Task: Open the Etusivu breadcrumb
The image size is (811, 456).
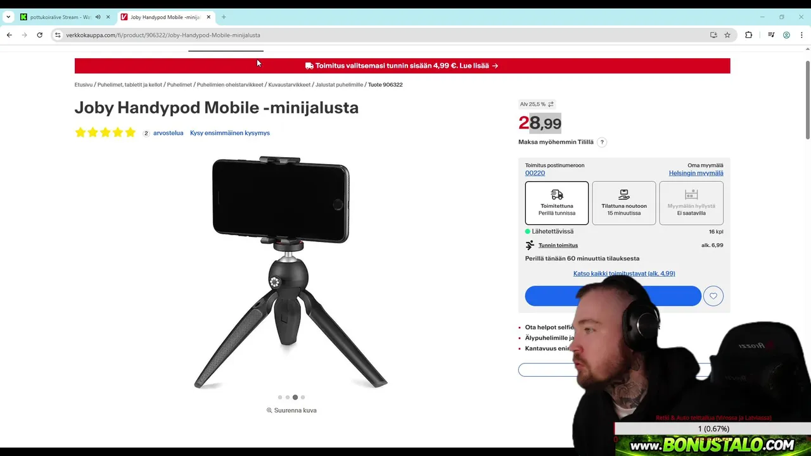Action: click(84, 84)
